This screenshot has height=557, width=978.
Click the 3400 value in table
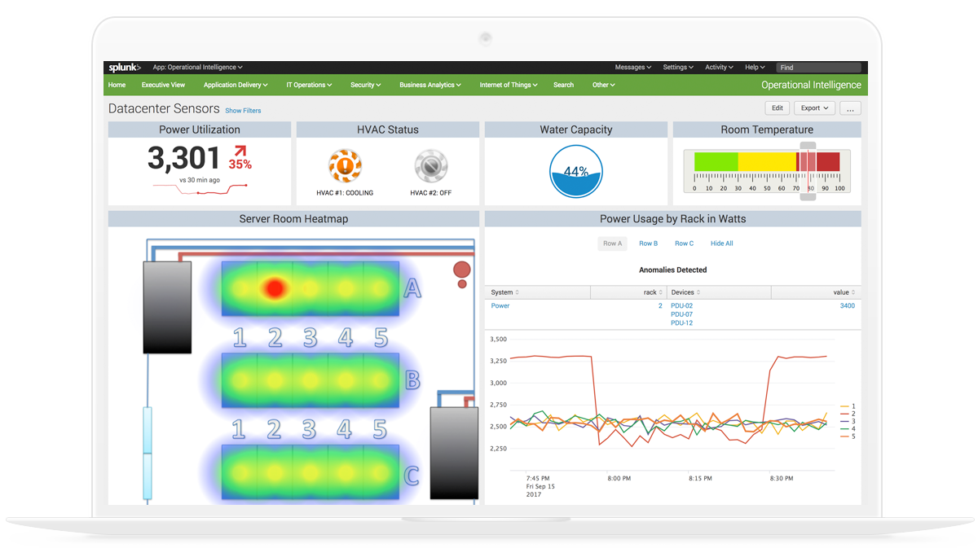click(x=847, y=306)
